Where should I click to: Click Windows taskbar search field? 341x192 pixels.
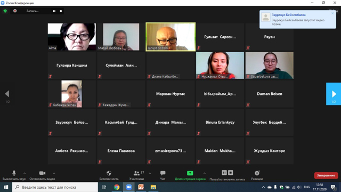pos(55,187)
